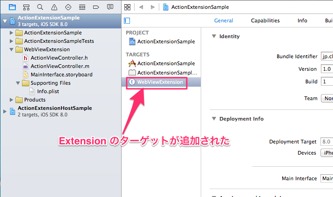Screen dimensions: 333x197
Task: Open the Project navigator folder icon
Action: (x=12, y=7)
